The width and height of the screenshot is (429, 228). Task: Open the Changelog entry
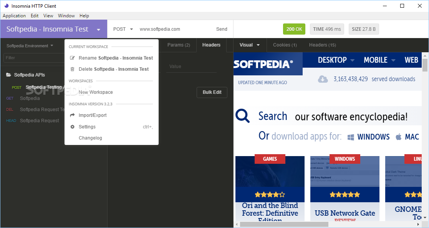pos(112,138)
